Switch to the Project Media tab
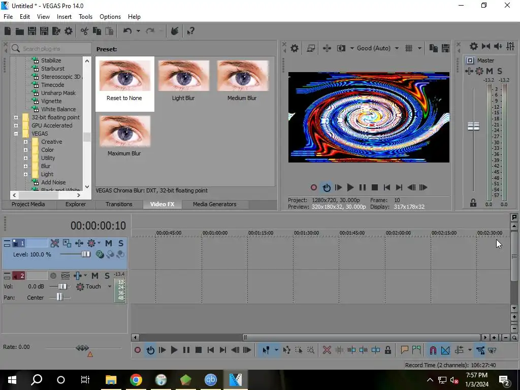 point(28,204)
